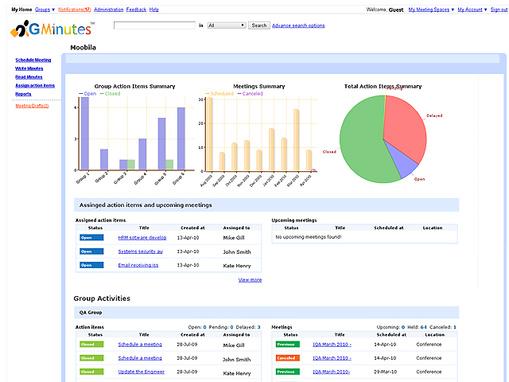This screenshot has width=509, height=382.
Task: Expand My Account dropdown
Action: [x=472, y=10]
